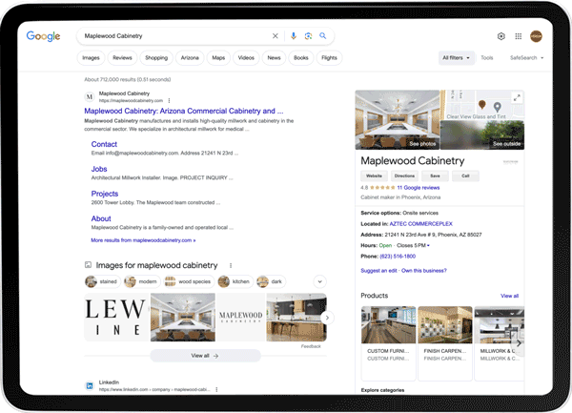The width and height of the screenshot is (572, 413).
Task: Open the Jobs sitelink
Action: point(99,169)
